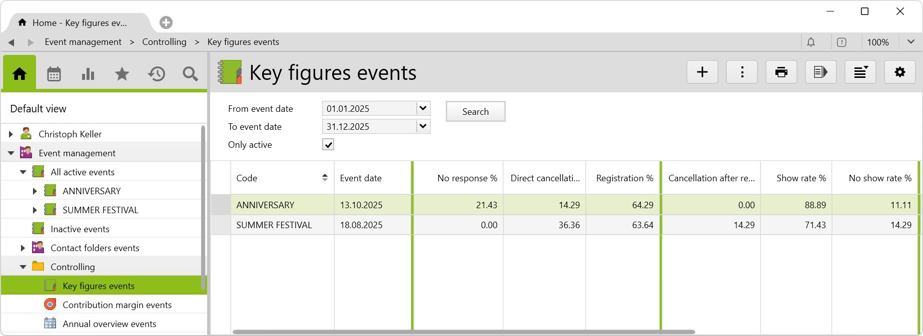Print the key figures list
This screenshot has width=923, height=336.
coord(781,72)
